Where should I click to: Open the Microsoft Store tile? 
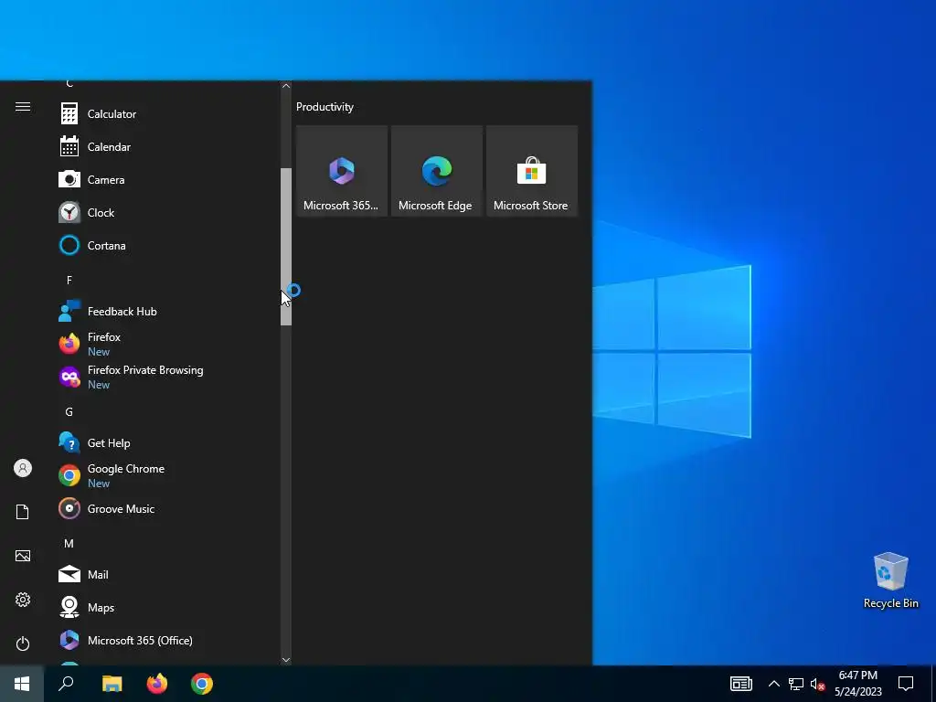532,171
